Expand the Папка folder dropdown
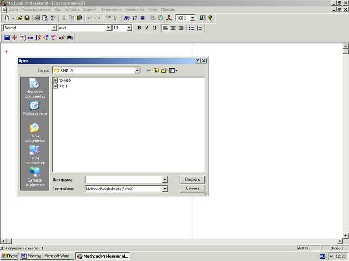This screenshot has height=261, width=349. tap(137, 71)
